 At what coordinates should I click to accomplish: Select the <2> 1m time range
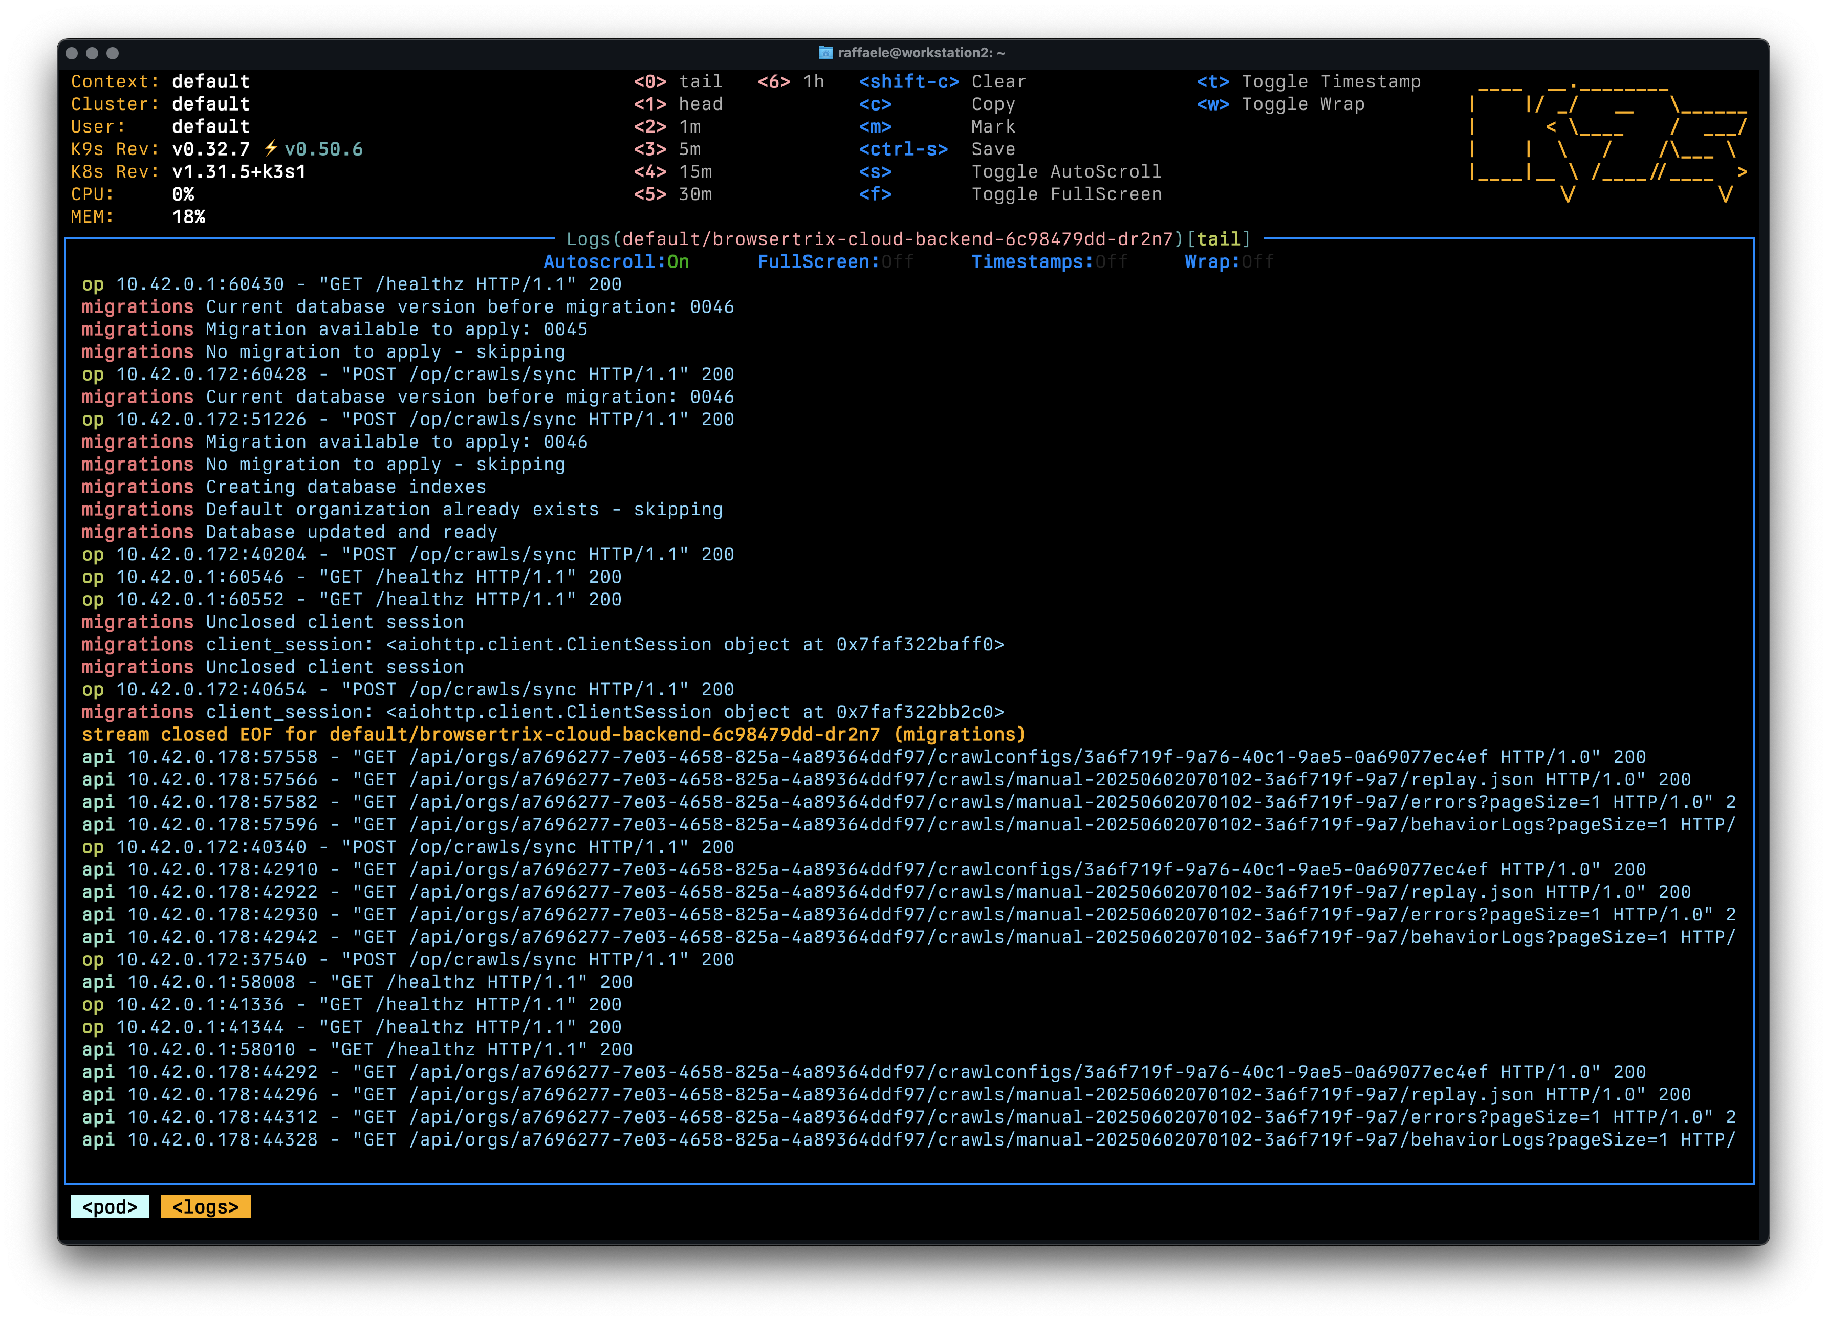pos(667,126)
